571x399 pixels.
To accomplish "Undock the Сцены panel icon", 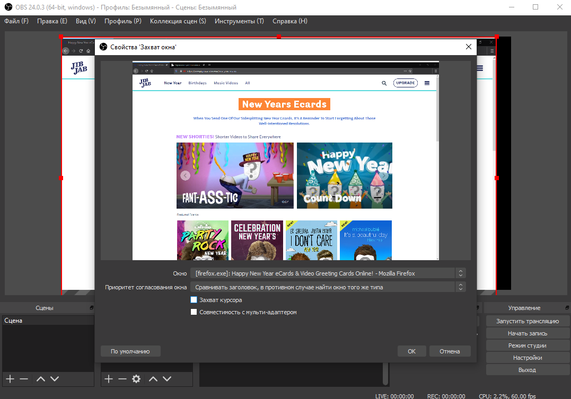I will click(91, 308).
